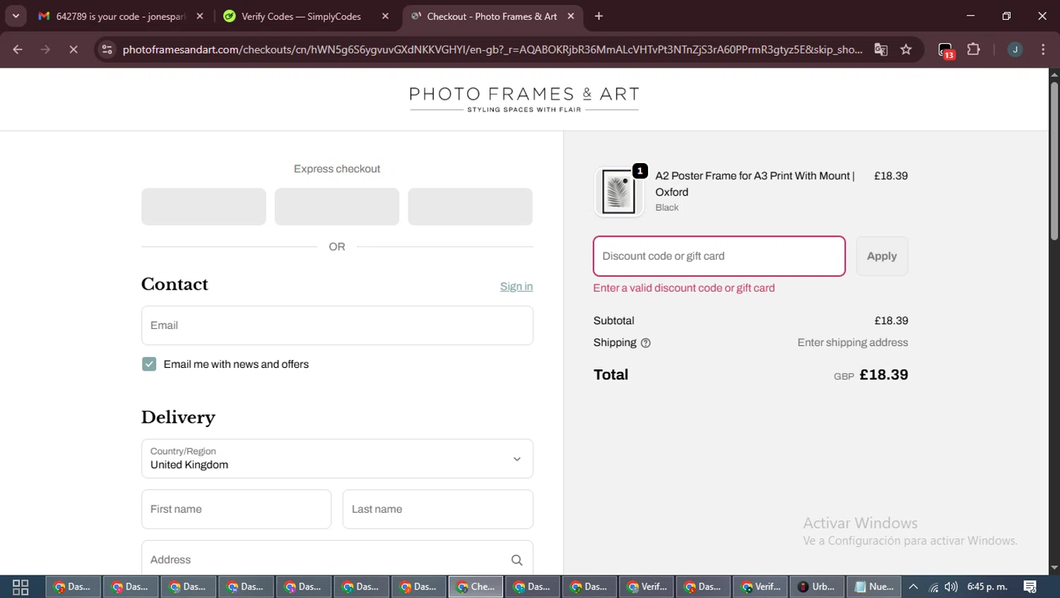Open the volume tray icon
Image resolution: width=1060 pixels, height=598 pixels.
[951, 587]
